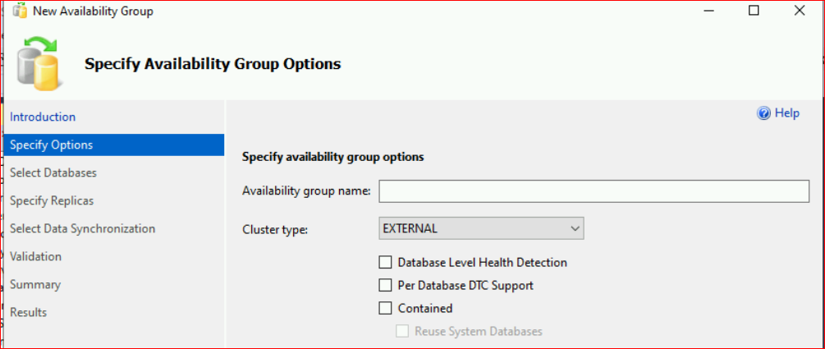Enable Database Level Health Detection
825x349 pixels.
[x=385, y=263]
